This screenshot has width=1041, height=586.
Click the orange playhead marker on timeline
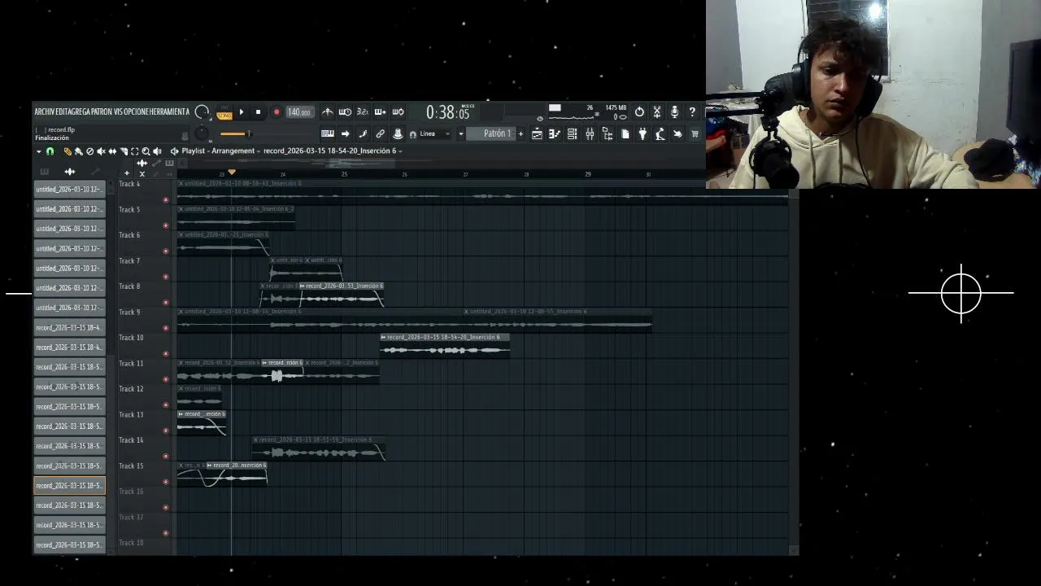tap(232, 172)
